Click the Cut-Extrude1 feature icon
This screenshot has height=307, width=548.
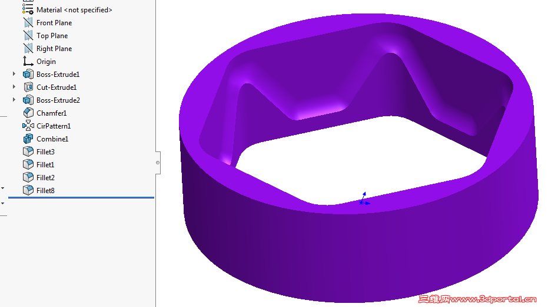tap(28, 87)
